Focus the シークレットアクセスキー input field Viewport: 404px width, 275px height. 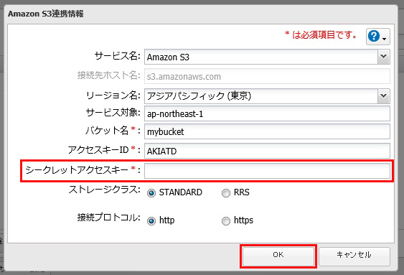[x=267, y=171]
